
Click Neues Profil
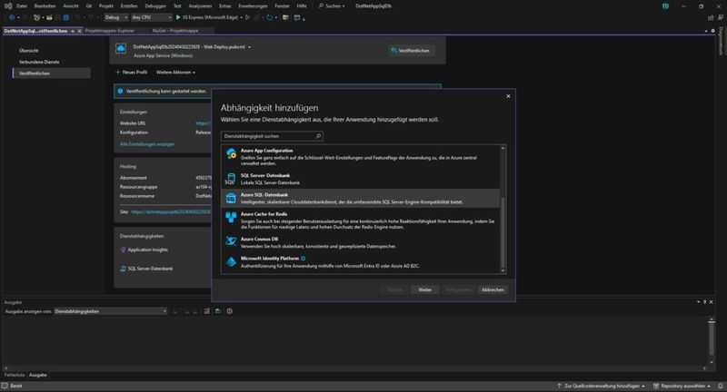131,73
